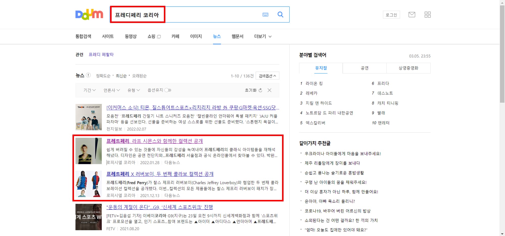The height and width of the screenshot is (236, 505).
Task: Open article 프레드페리, 라프 시몬스와 함께한 컬렉션 공개
Action: coord(155,141)
